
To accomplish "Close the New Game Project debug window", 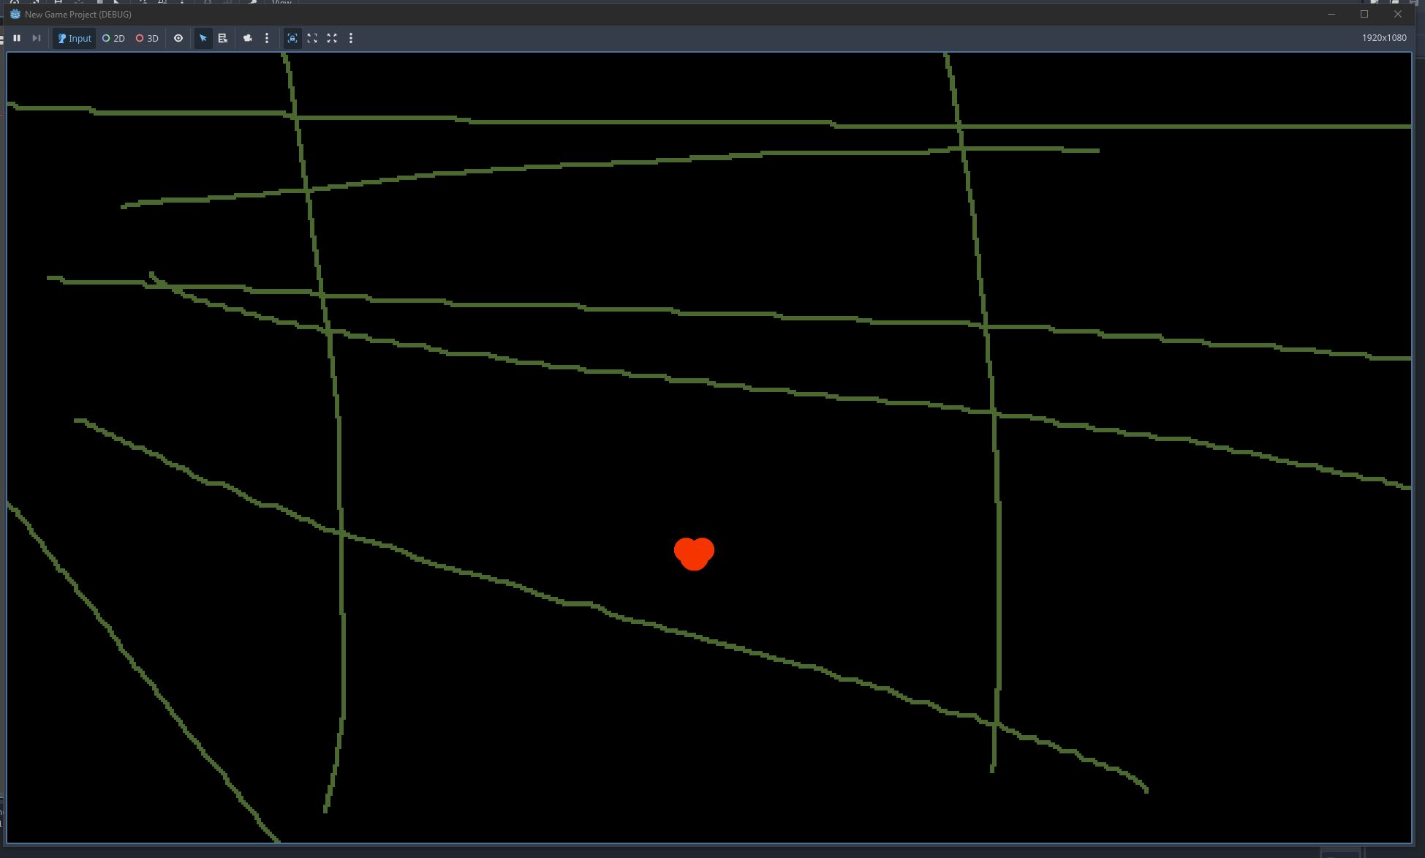I will pyautogui.click(x=1398, y=14).
